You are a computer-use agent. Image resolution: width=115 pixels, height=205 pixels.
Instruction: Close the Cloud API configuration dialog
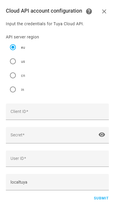pyautogui.click(x=104, y=11)
